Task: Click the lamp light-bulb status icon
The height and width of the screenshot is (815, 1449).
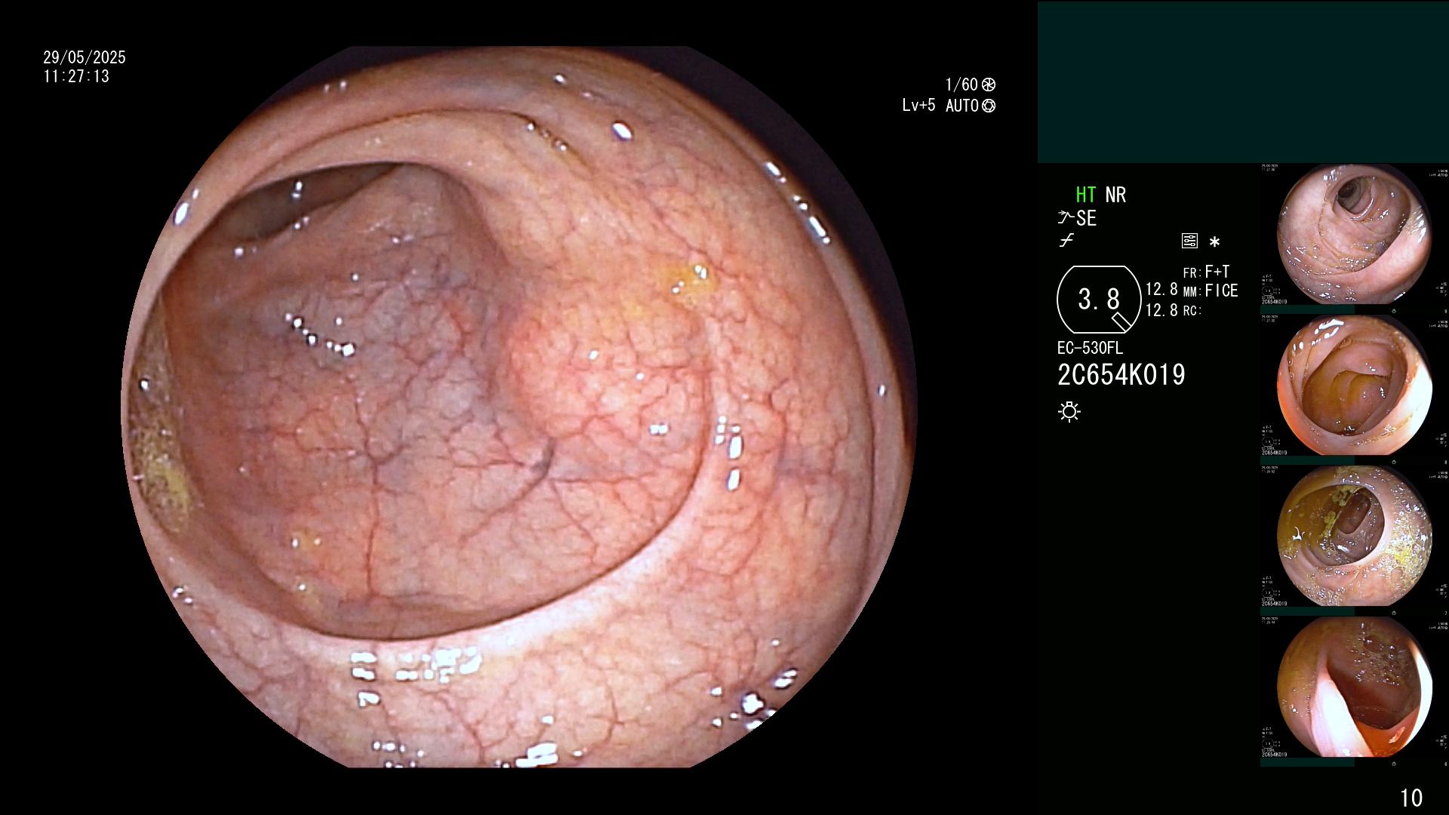Action: (x=1069, y=411)
